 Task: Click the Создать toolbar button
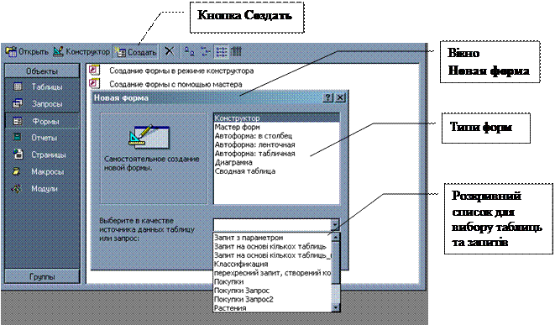pos(135,52)
